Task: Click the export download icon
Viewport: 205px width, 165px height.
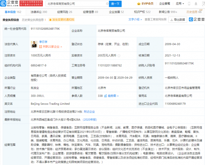Action: click(172, 20)
